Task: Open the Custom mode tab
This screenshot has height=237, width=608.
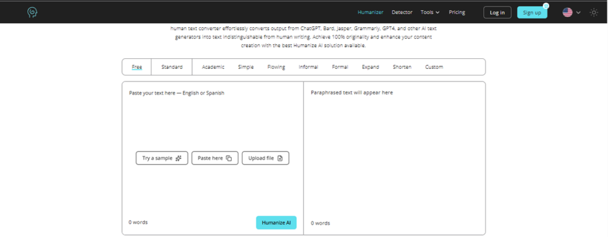Action: pyautogui.click(x=434, y=67)
